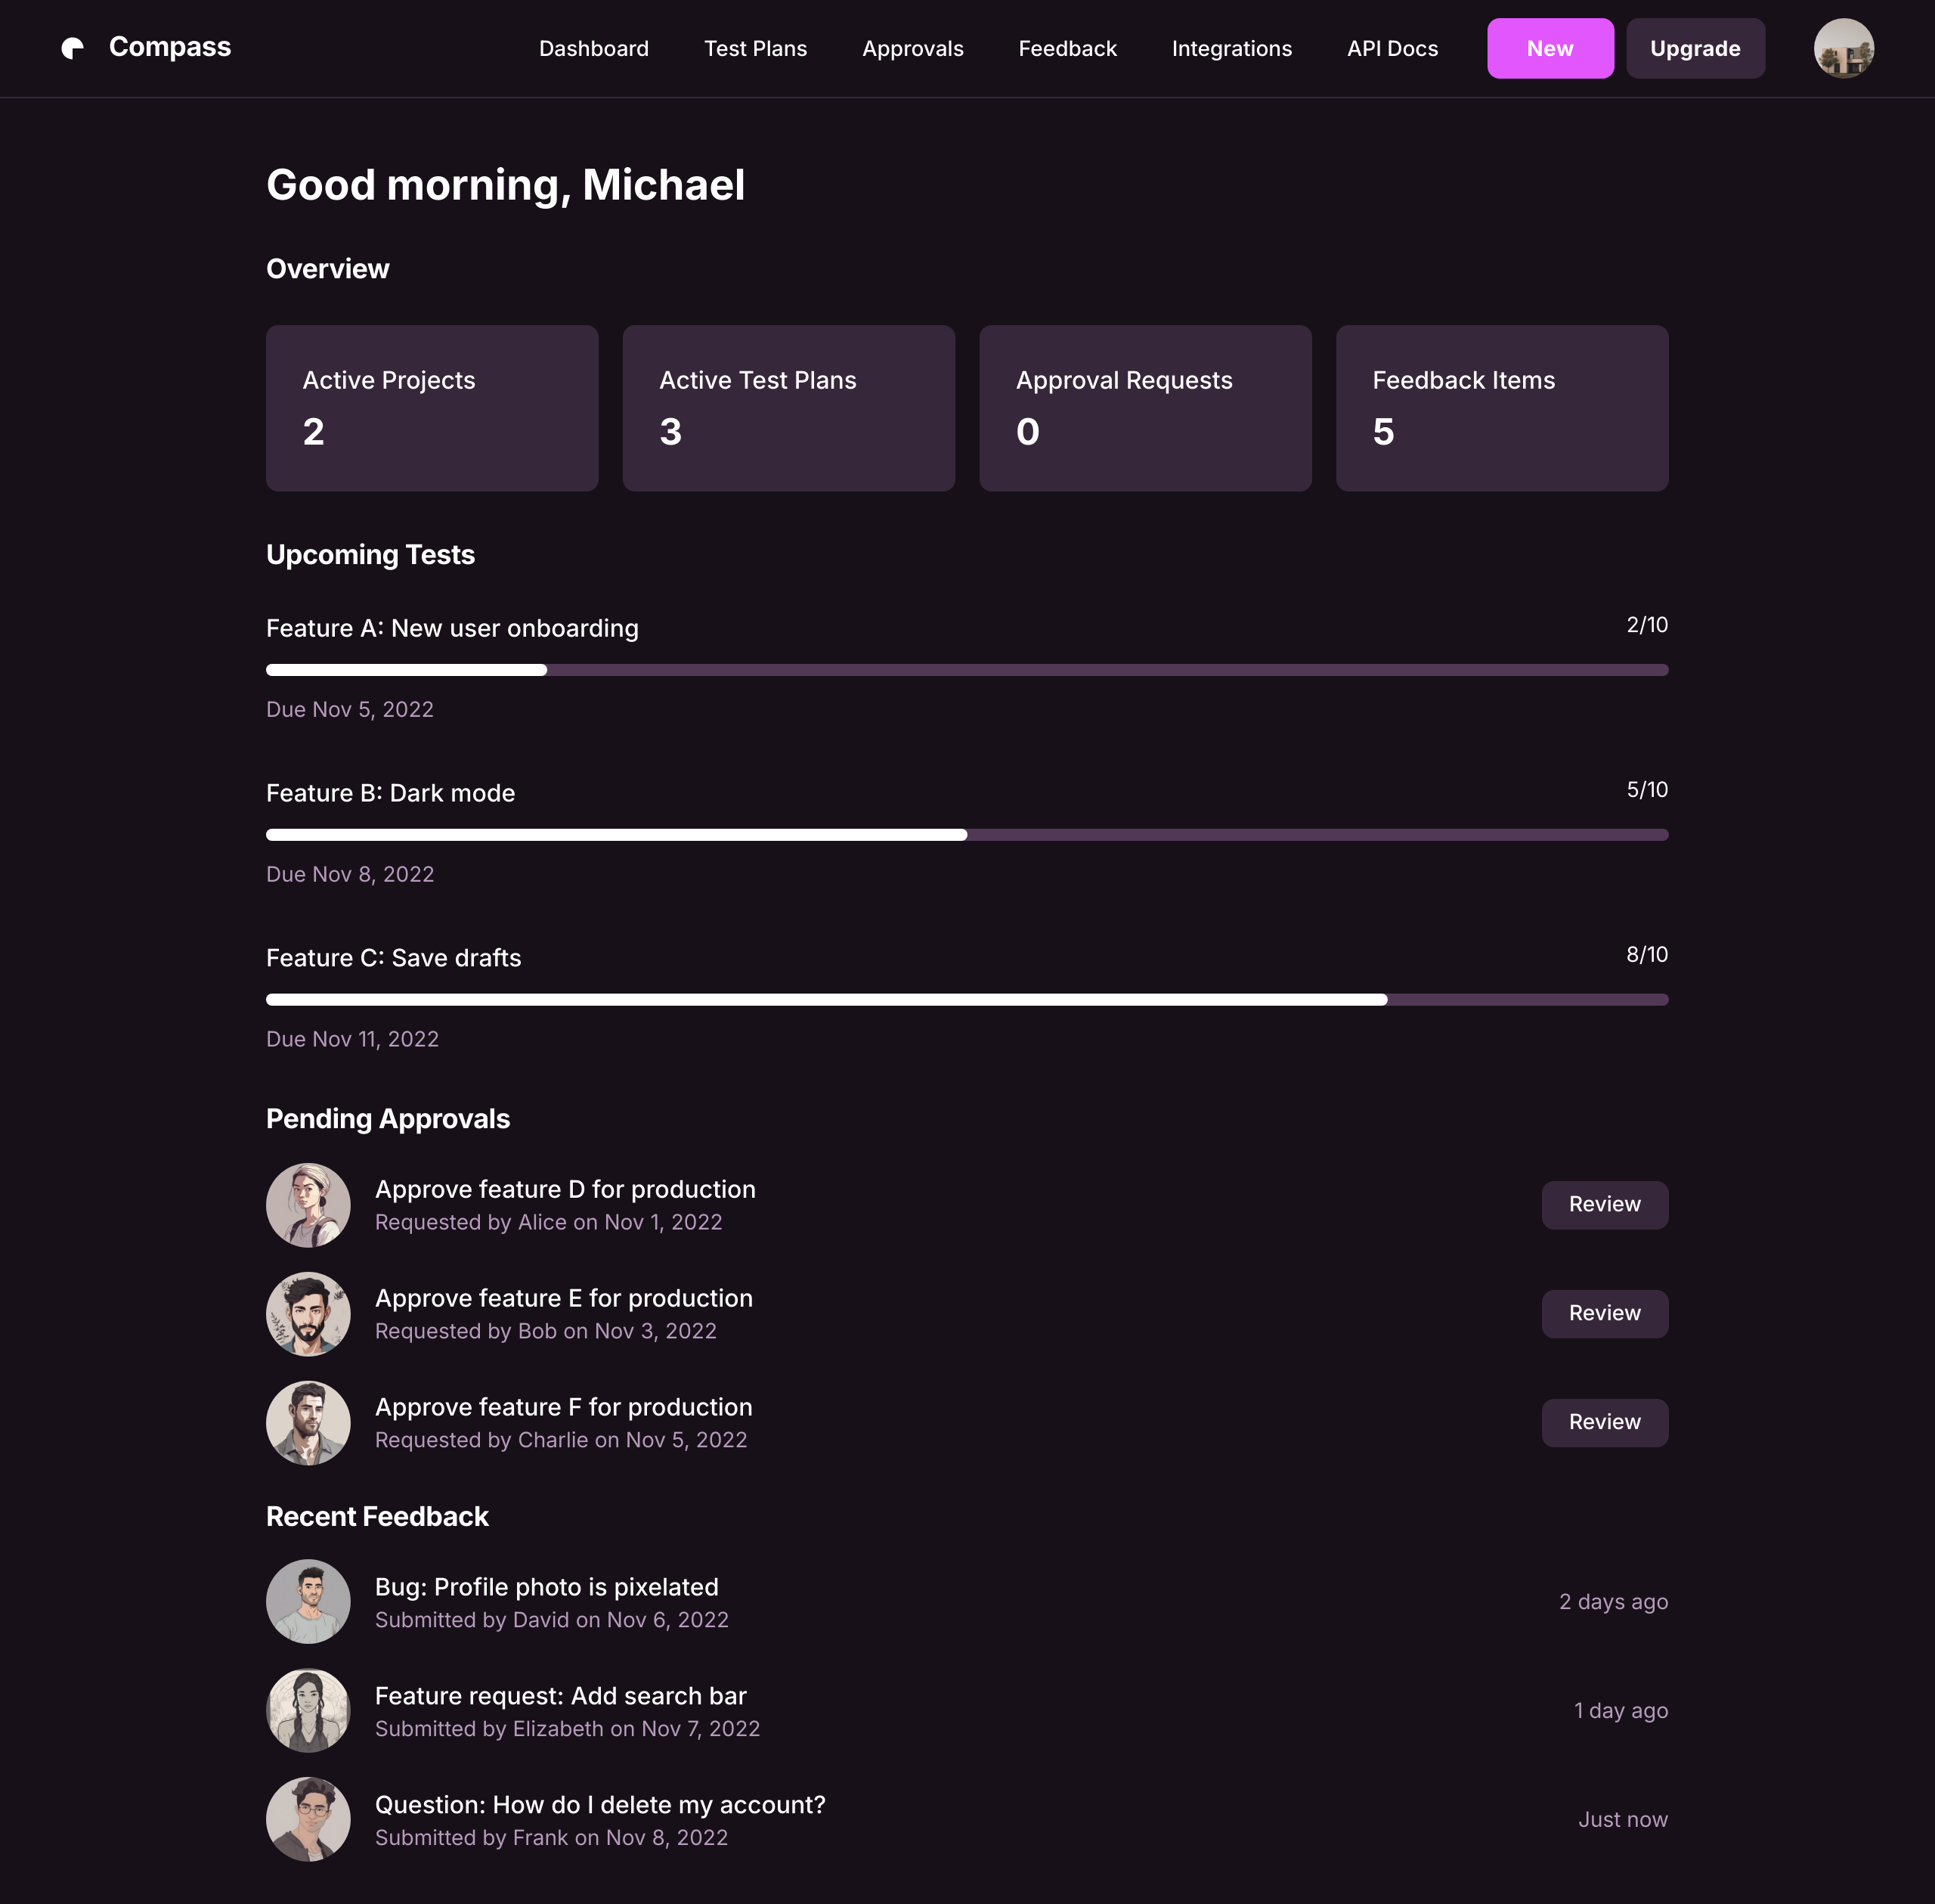The height and width of the screenshot is (1904, 1935).
Task: Navigate to Feedback tab
Action: pyautogui.click(x=1067, y=47)
